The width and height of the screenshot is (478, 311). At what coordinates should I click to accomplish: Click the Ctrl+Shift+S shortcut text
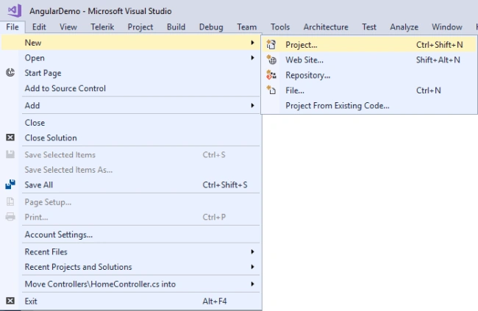pos(225,185)
